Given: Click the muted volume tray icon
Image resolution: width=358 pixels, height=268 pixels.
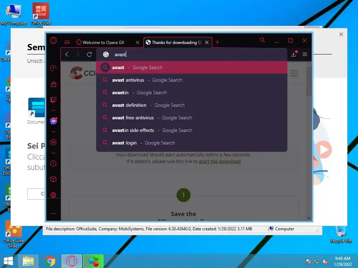Looking at the screenshot, I should tap(325, 261).
